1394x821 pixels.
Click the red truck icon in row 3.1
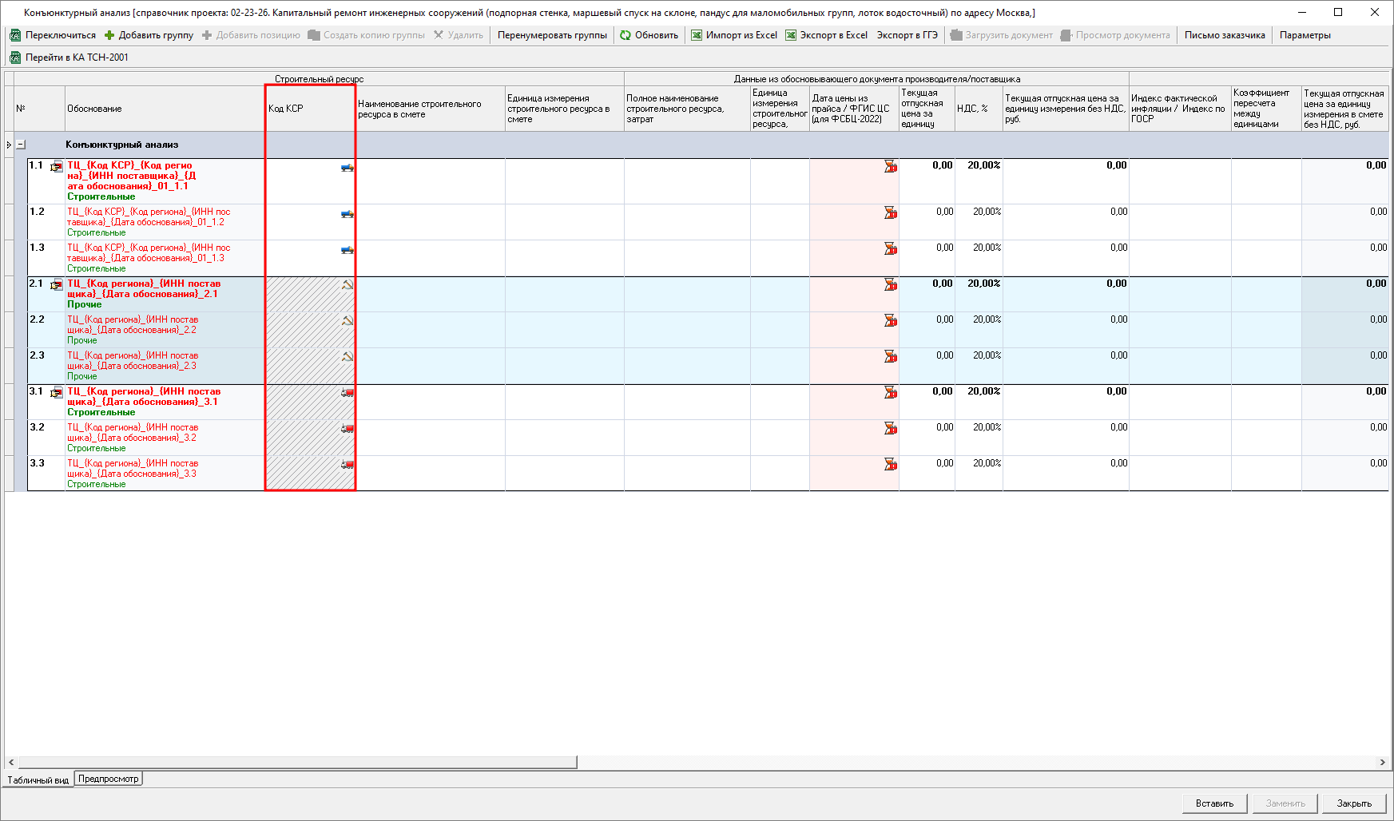coord(348,393)
